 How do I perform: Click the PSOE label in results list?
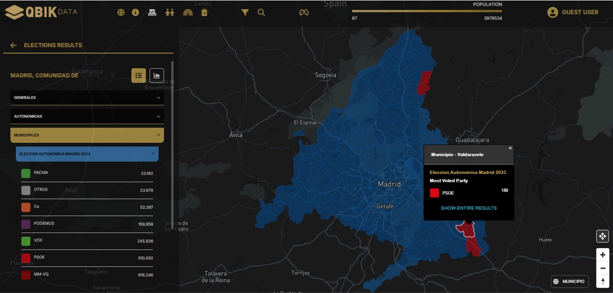(x=39, y=258)
